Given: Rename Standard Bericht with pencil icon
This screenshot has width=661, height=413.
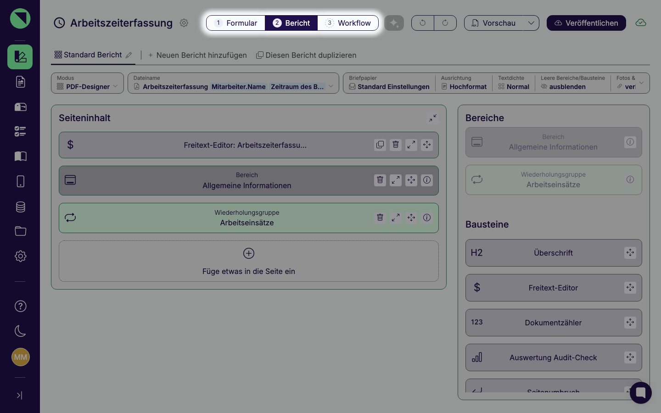Looking at the screenshot, I should coord(129,55).
